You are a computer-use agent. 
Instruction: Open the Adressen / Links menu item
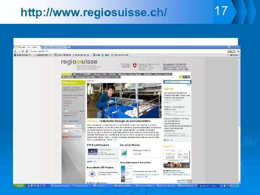point(100,74)
